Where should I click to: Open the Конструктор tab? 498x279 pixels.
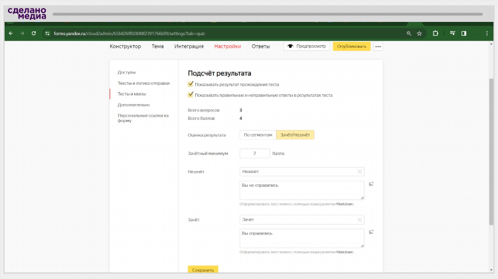coord(125,46)
